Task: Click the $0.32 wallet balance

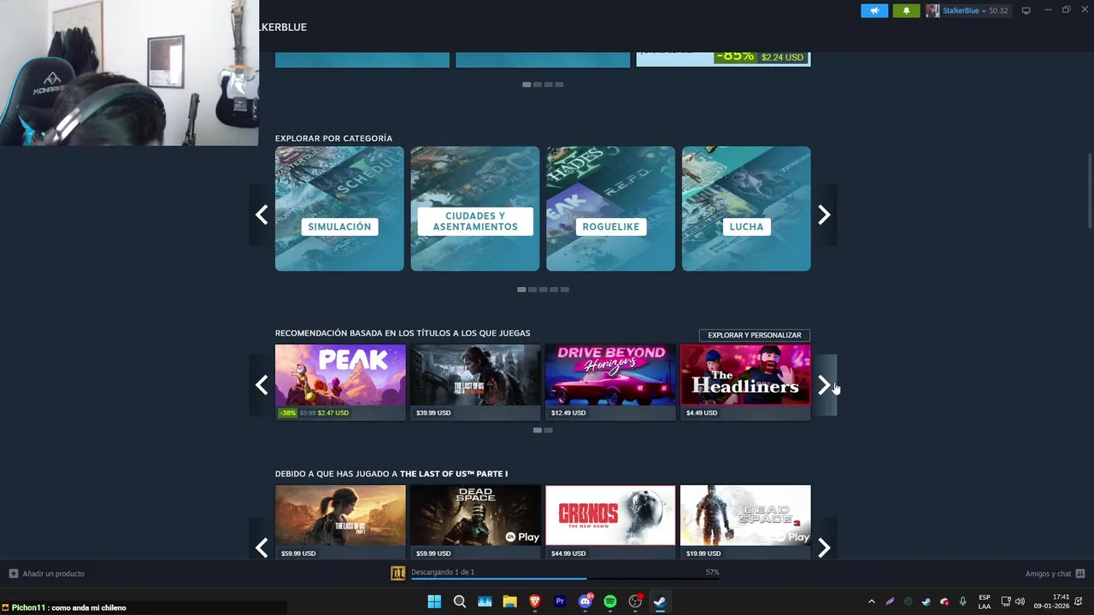Action: click(x=998, y=10)
